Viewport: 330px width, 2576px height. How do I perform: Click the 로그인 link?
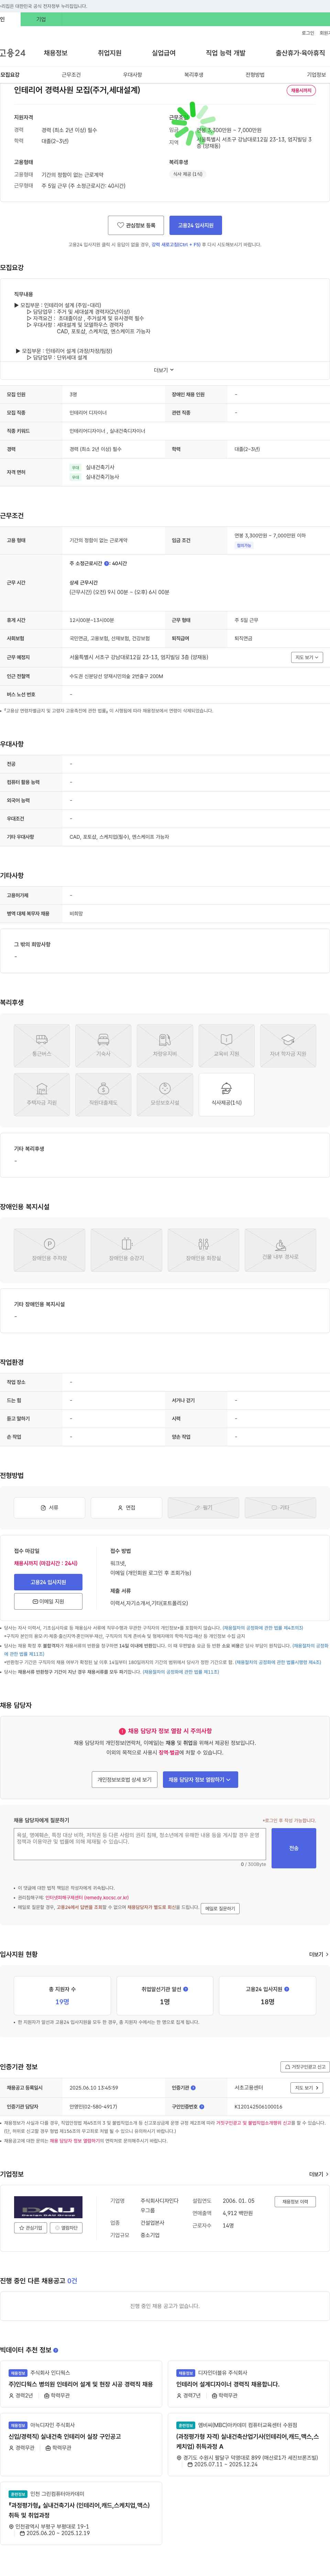(x=308, y=33)
